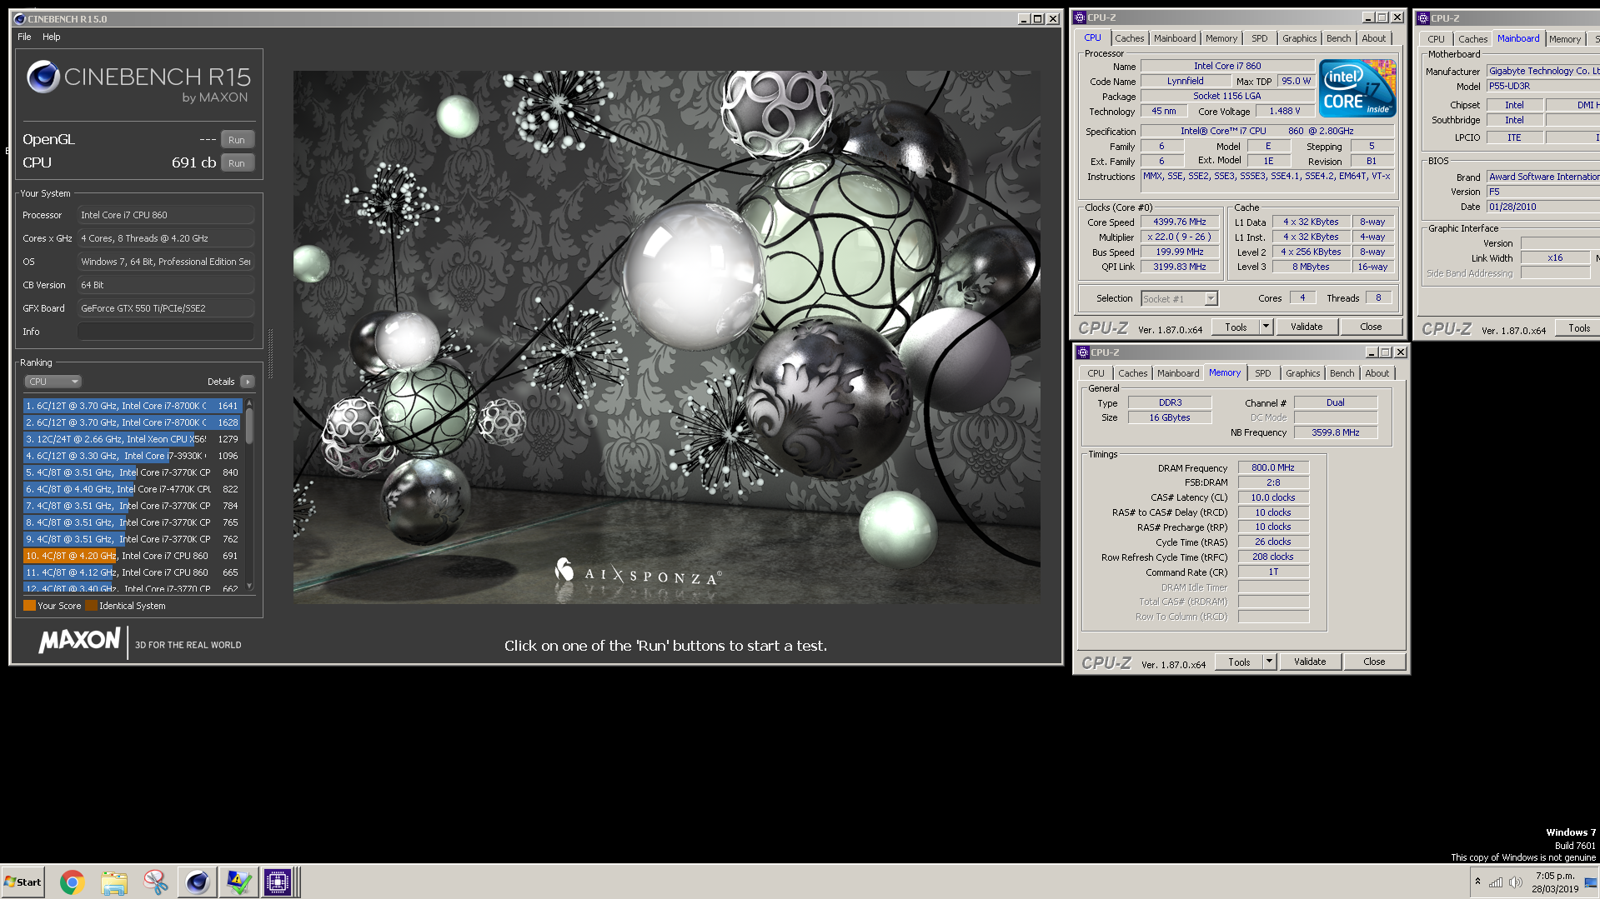
Task: Open Tools dropdown arrow in CPU-Z Memory window
Action: (1269, 662)
